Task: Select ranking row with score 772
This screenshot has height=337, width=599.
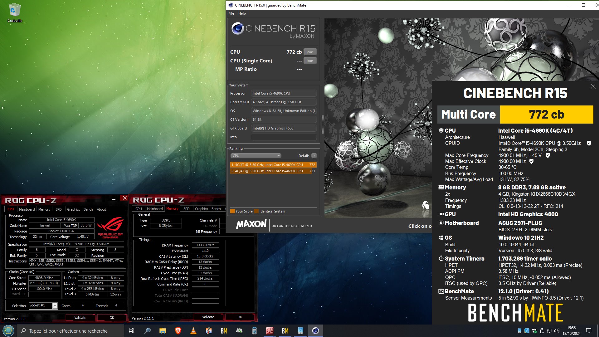Action: coord(273,165)
